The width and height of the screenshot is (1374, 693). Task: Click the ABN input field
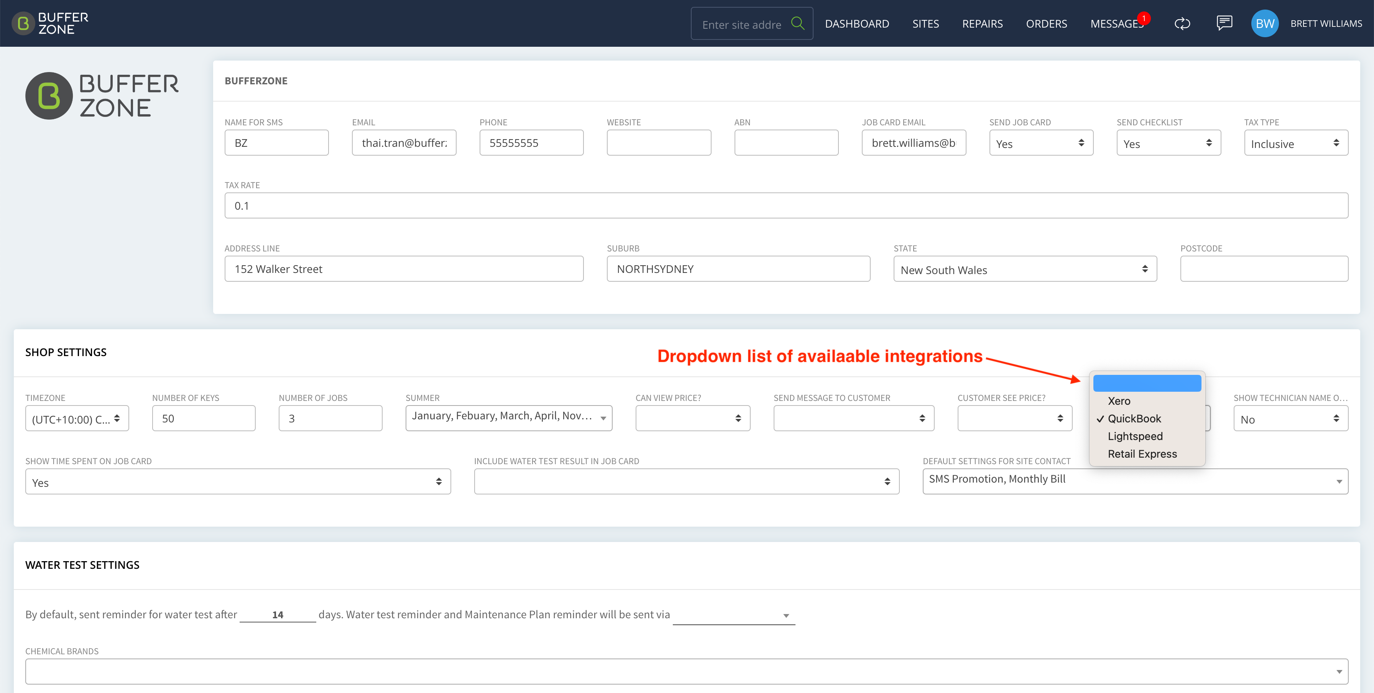tap(786, 143)
